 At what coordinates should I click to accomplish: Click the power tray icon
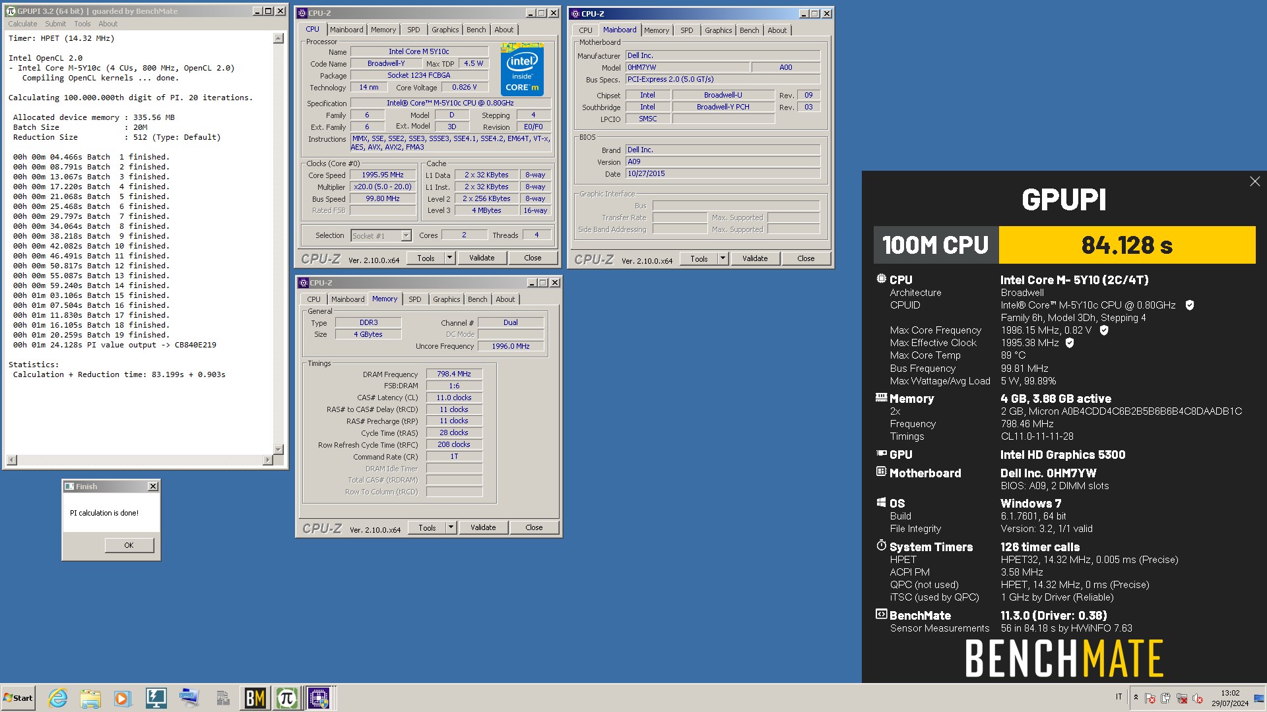click(1165, 697)
